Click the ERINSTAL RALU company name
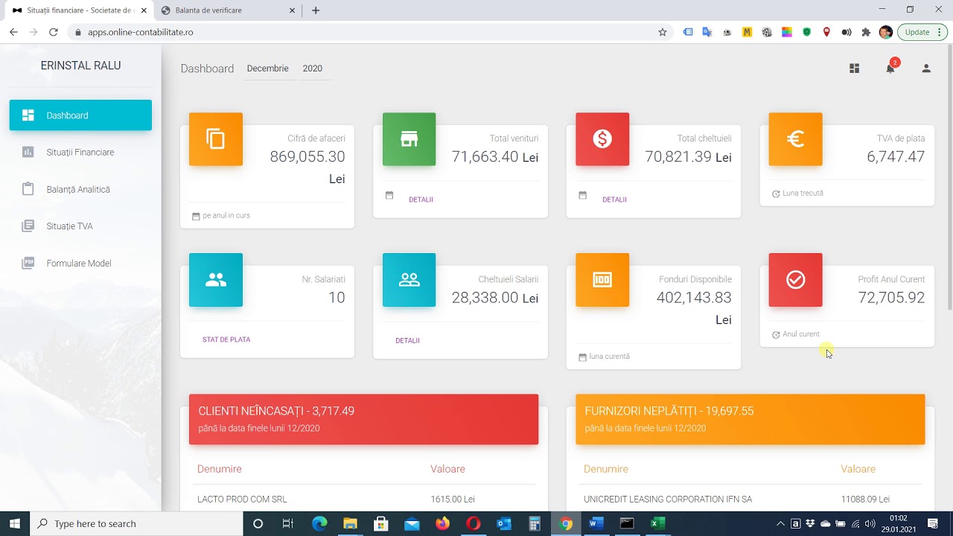 coord(80,66)
